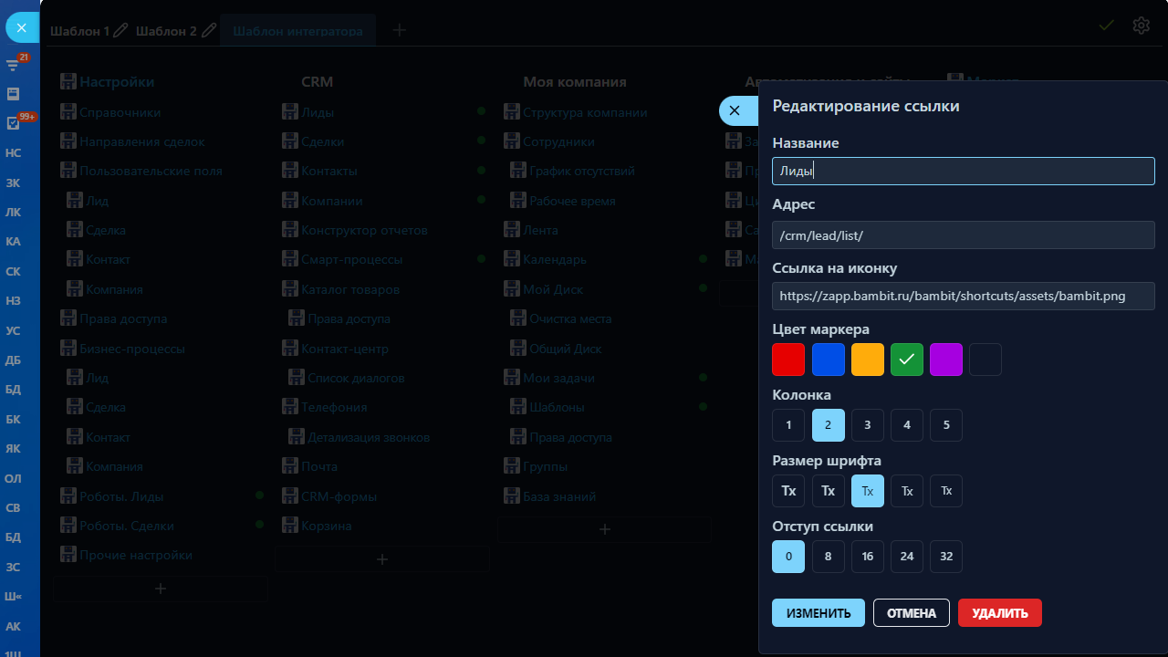
Task: Set Отступ ссылки to 16
Action: pos(868,557)
